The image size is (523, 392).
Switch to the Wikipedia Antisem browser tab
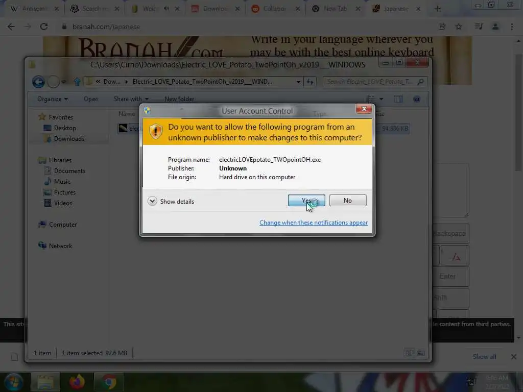click(35, 9)
